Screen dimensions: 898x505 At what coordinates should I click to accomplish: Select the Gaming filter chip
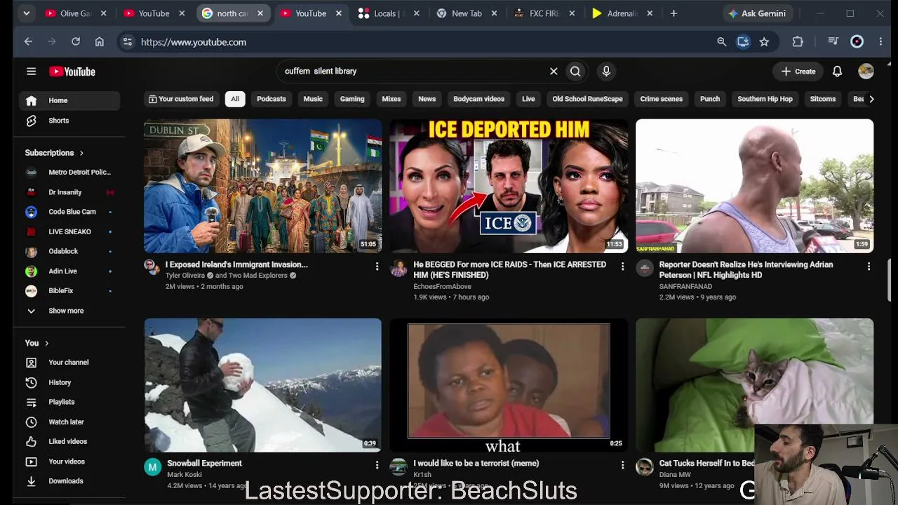(x=352, y=99)
